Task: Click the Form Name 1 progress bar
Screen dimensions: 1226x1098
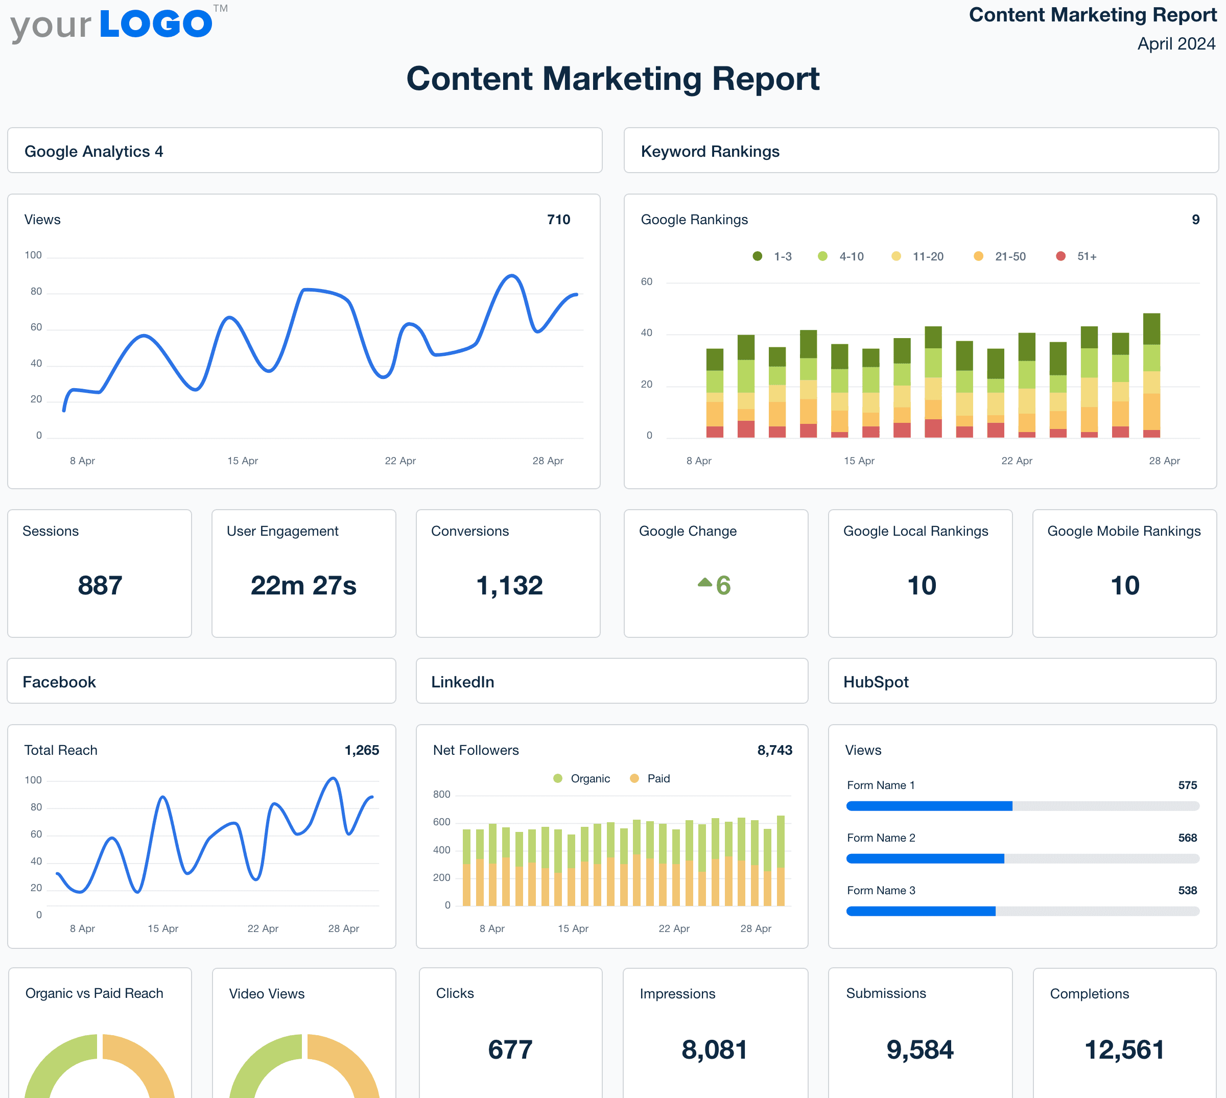Action: click(x=1022, y=805)
